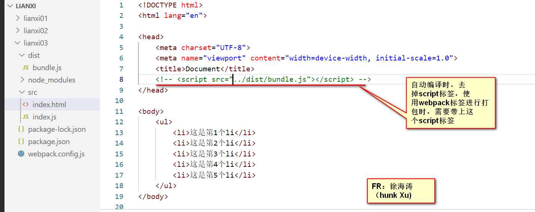Click the JS icon beside bundle.js
The height and width of the screenshot is (212, 535).
point(25,68)
